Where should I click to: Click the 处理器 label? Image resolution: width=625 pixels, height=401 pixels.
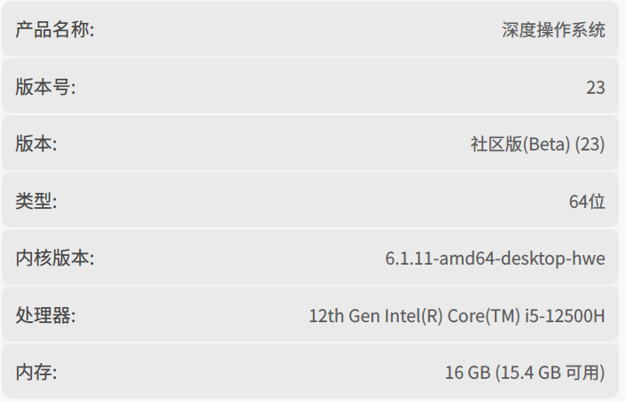point(45,314)
